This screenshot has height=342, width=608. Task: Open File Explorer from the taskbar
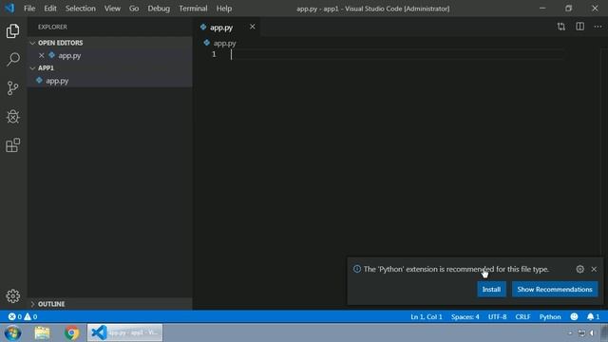click(x=42, y=332)
